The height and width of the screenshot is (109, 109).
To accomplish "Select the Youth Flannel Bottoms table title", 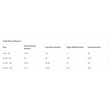I will pos(12,41).
